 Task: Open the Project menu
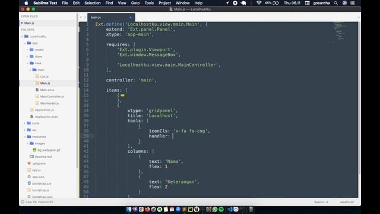[x=164, y=3]
